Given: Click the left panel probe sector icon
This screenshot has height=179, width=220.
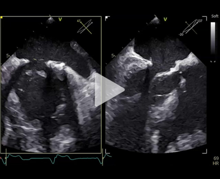Looking at the screenshot, I should [50, 20].
